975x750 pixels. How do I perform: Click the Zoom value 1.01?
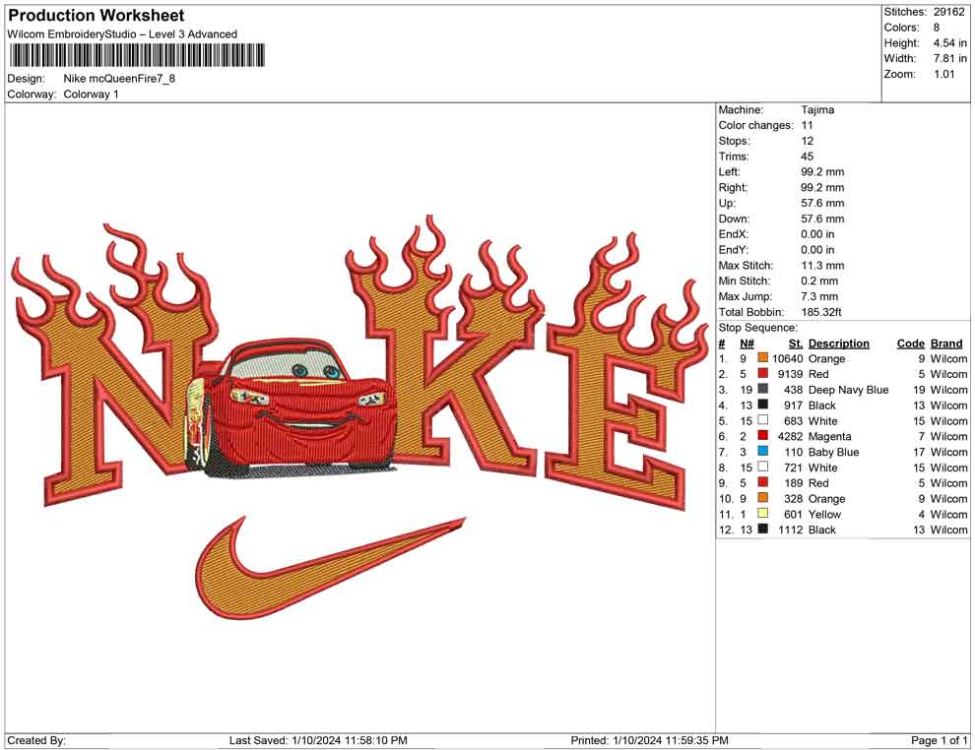pyautogui.click(x=943, y=74)
